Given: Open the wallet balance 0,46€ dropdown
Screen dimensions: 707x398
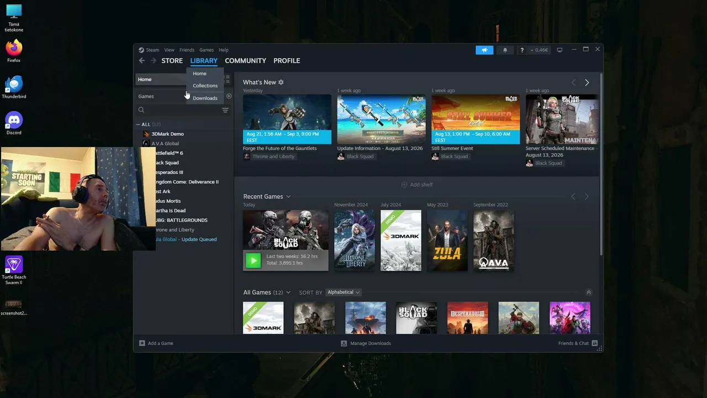Looking at the screenshot, I should (x=540, y=50).
